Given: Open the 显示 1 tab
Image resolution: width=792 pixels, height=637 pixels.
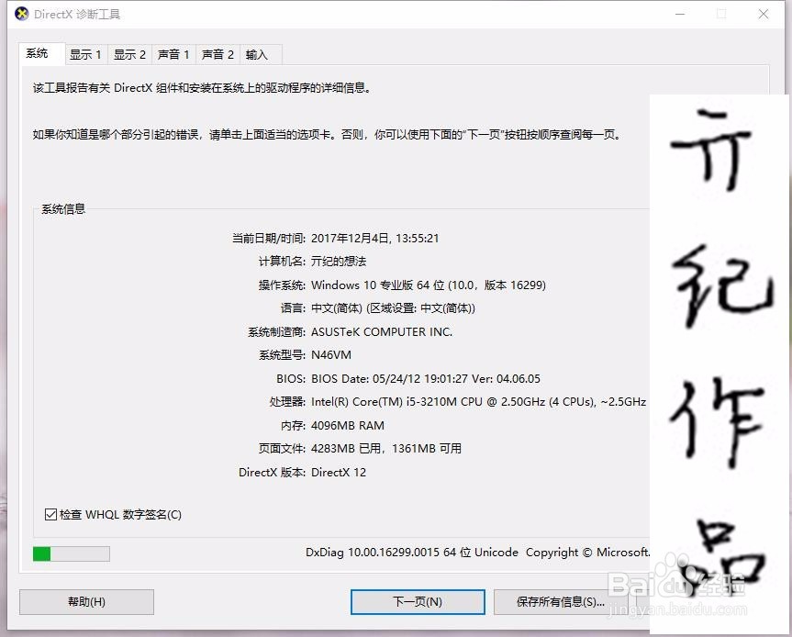Looking at the screenshot, I should [86, 54].
